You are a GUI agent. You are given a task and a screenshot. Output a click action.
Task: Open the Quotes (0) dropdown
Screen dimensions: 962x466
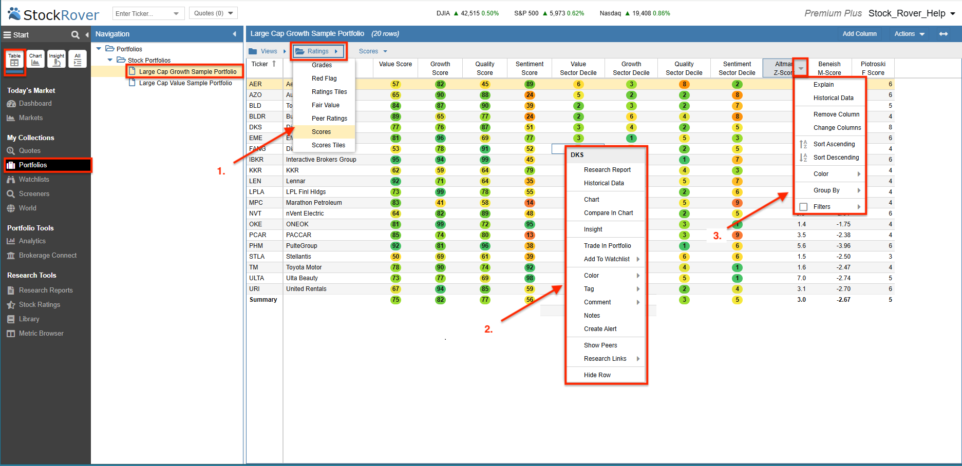coord(213,13)
